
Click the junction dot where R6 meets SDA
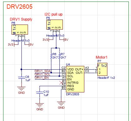click(51, 73)
